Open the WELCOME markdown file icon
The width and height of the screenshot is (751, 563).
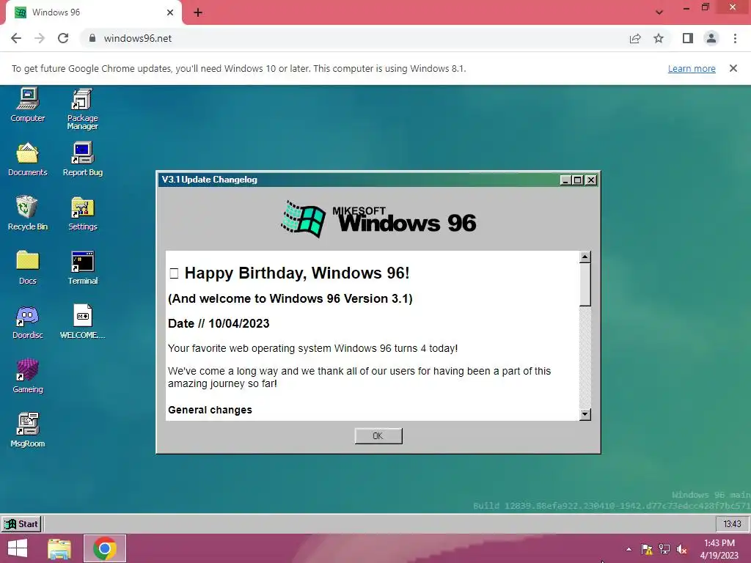tap(82, 323)
